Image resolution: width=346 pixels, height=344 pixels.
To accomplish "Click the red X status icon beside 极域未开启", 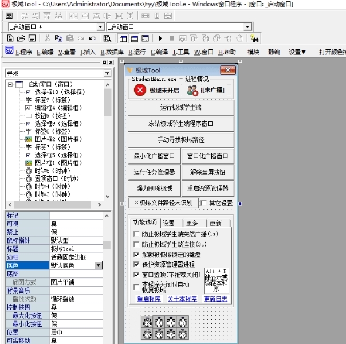I will click(140, 90).
